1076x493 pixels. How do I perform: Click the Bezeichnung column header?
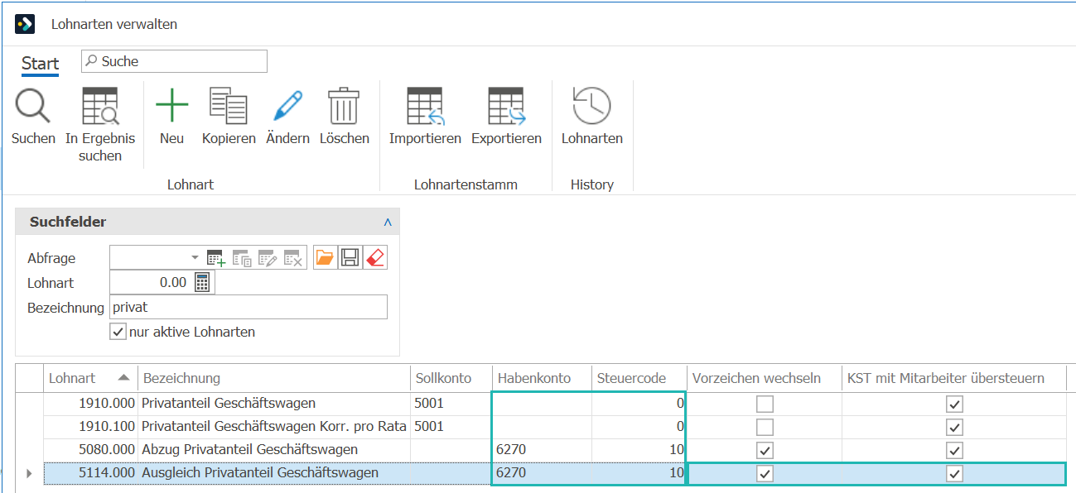pos(274,378)
